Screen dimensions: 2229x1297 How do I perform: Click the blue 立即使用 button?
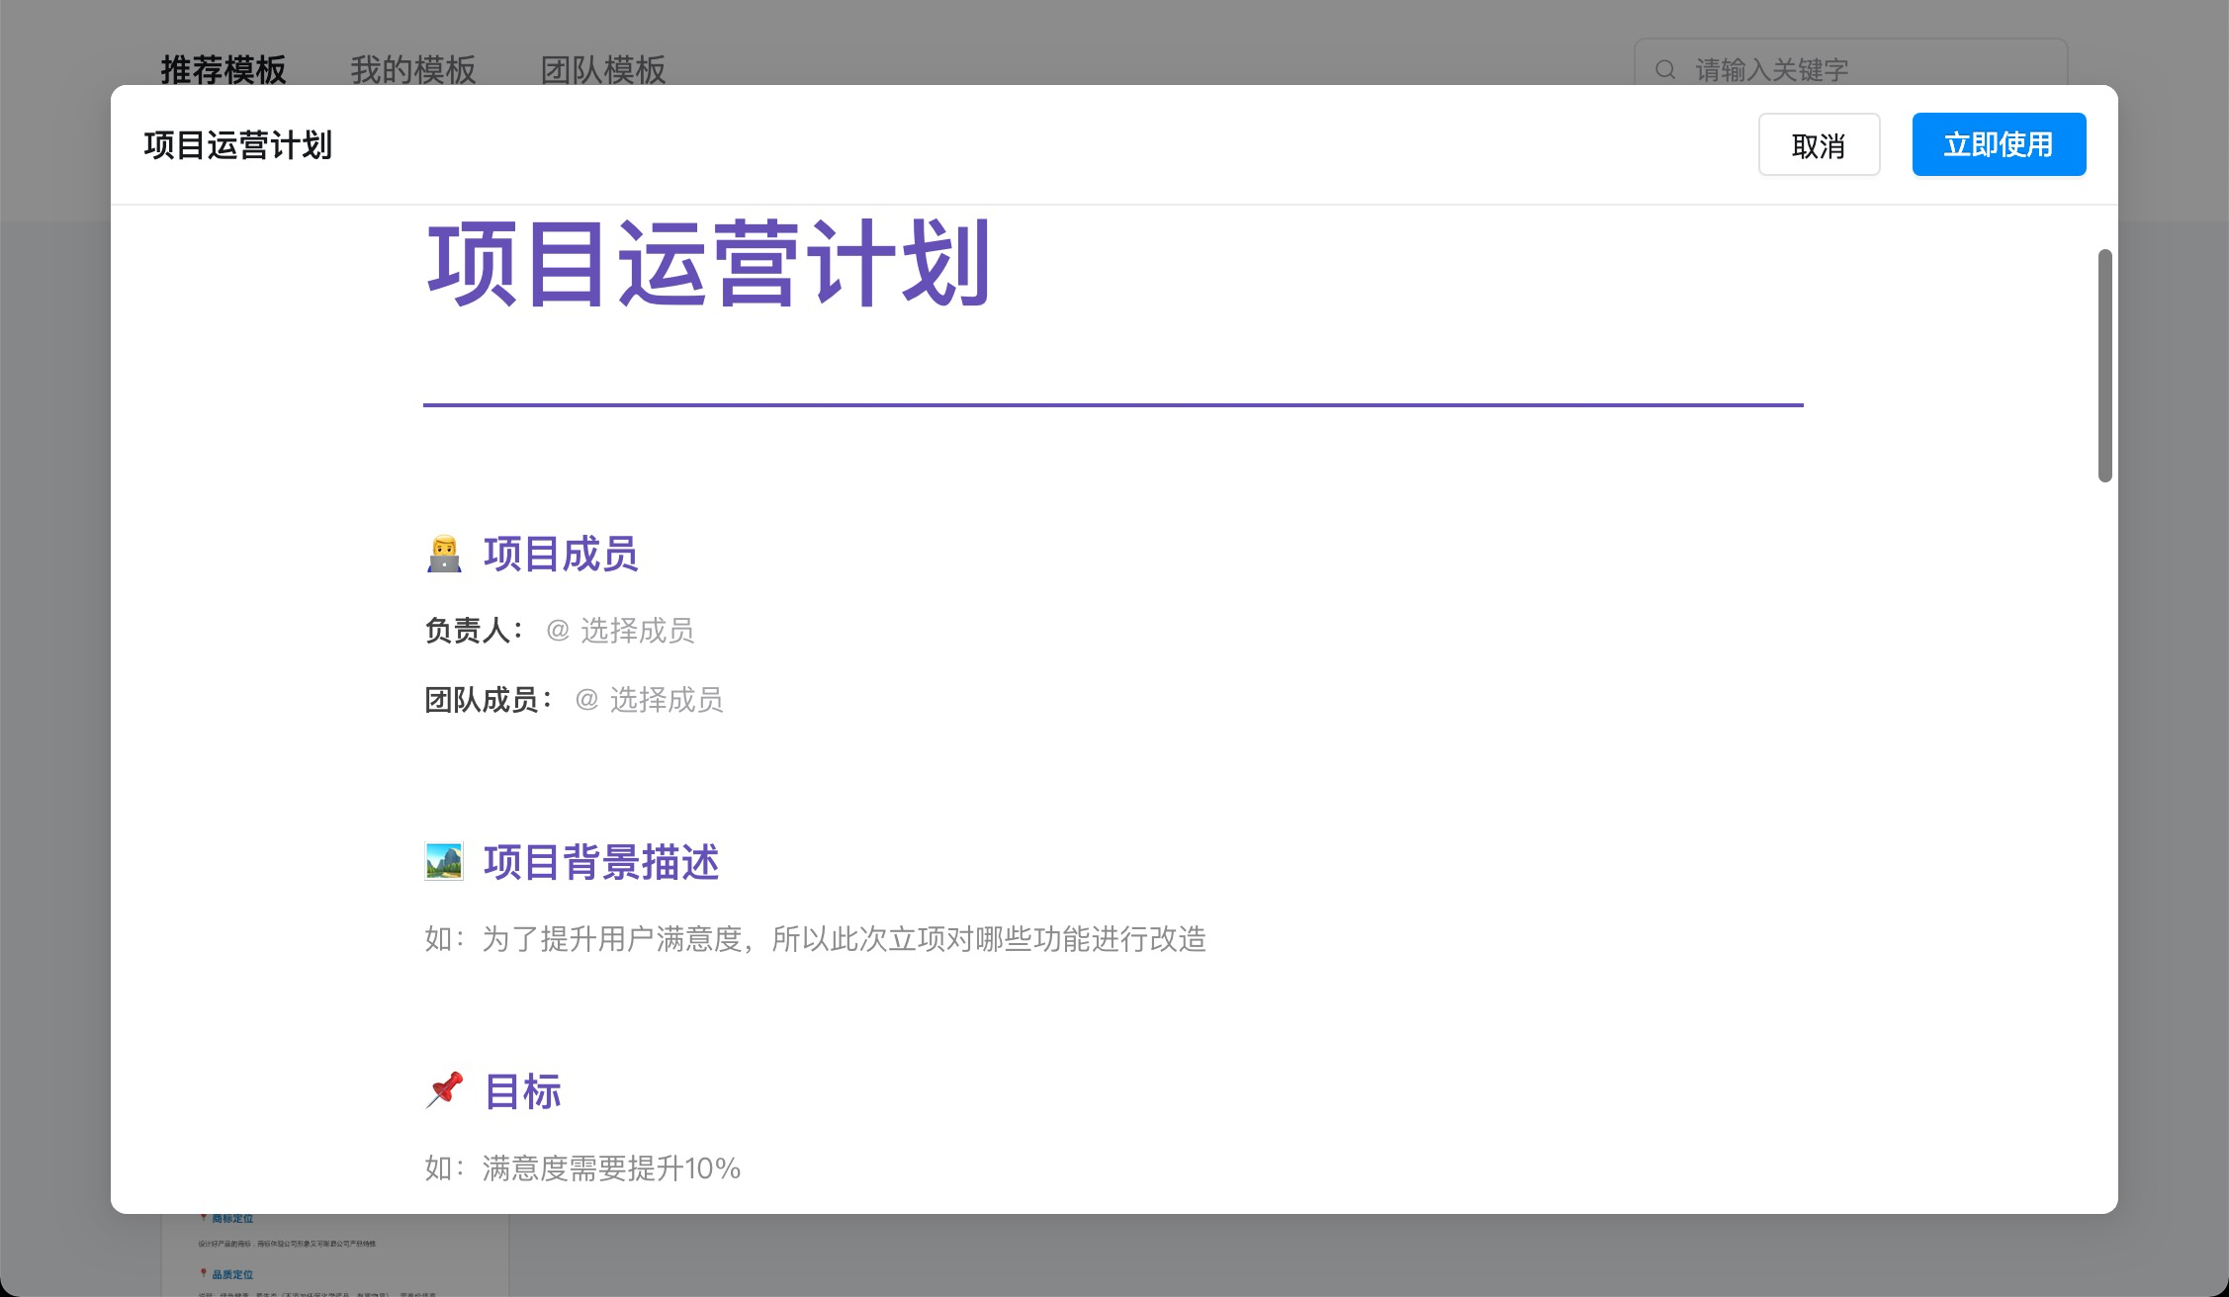pyautogui.click(x=1999, y=143)
